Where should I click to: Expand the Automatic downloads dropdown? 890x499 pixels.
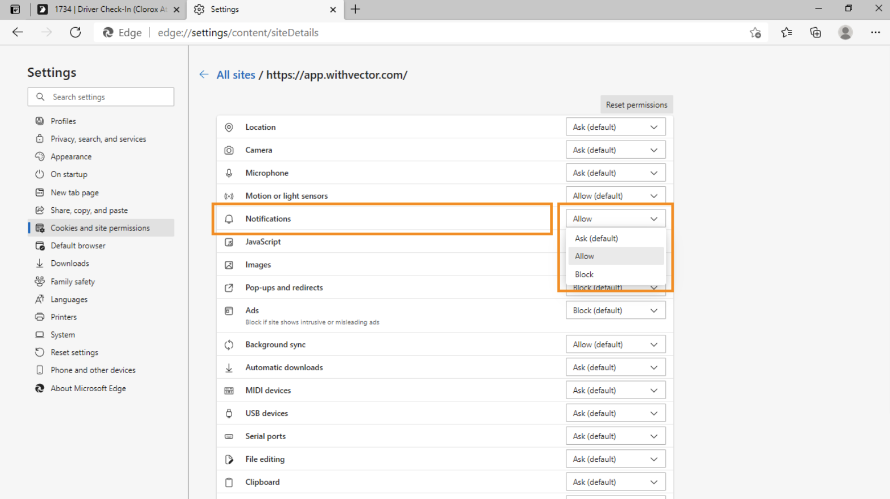pyautogui.click(x=616, y=367)
